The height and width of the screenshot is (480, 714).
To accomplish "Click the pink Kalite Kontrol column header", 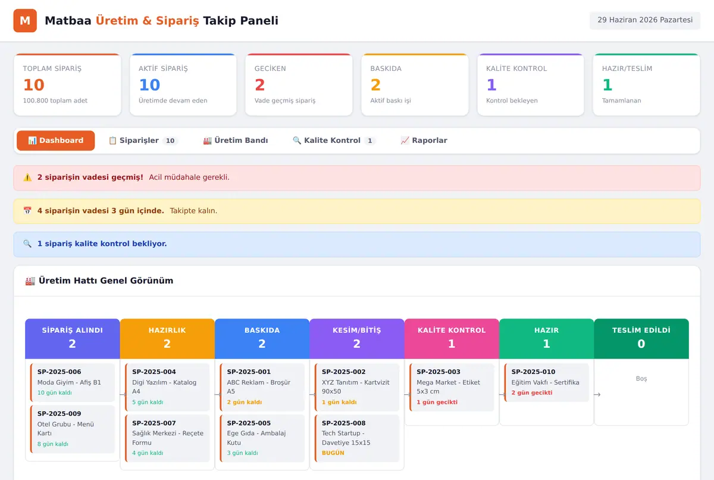I will pyautogui.click(x=452, y=338).
